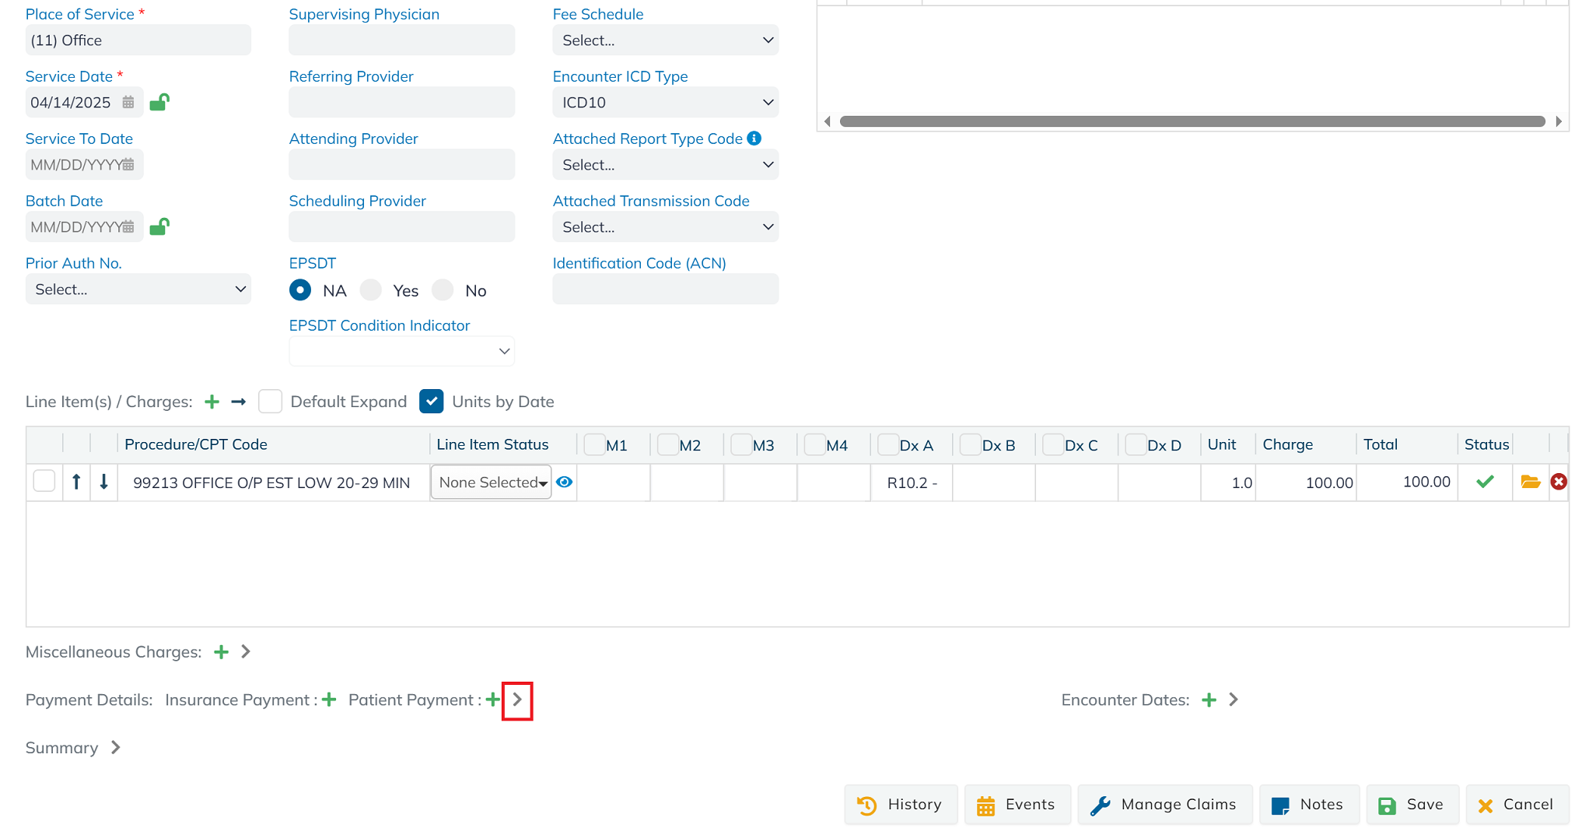
Task: Click the Identification Code (ACN) input field
Action: tap(665, 289)
